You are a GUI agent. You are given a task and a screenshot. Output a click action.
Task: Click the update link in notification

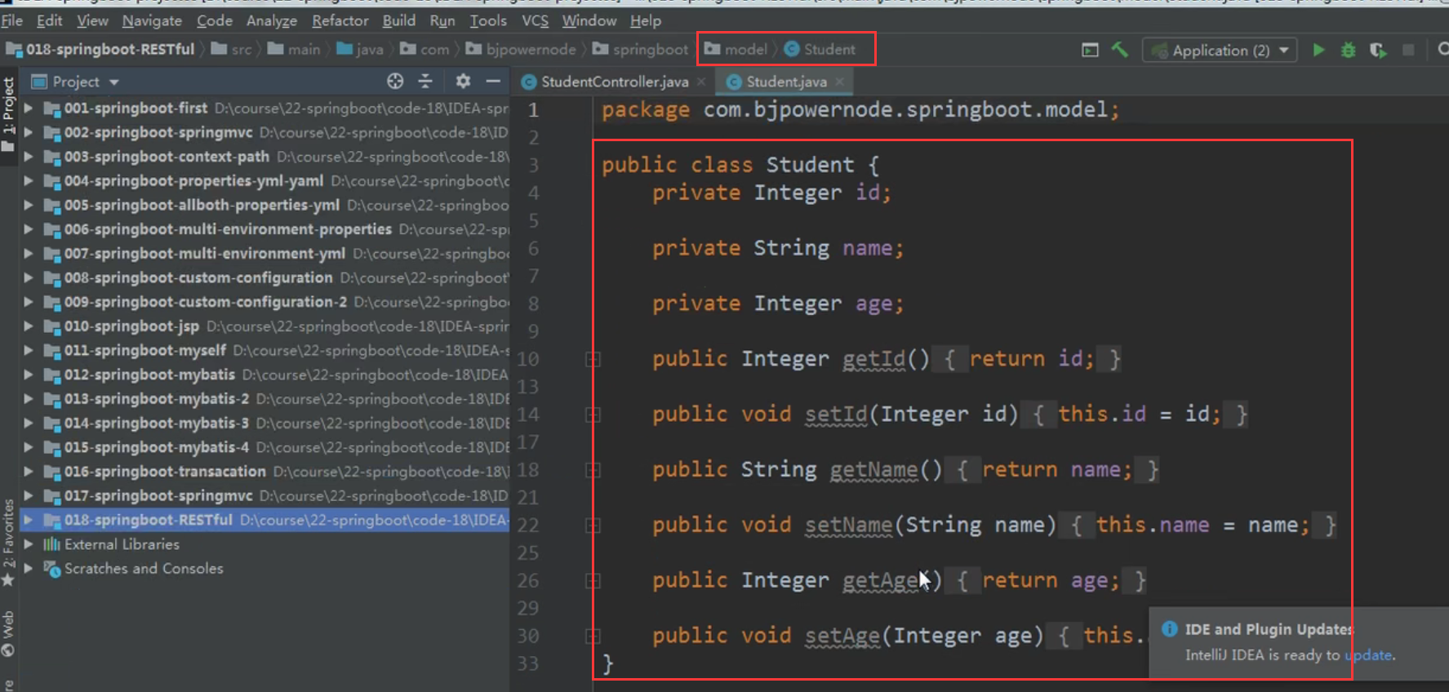1369,654
